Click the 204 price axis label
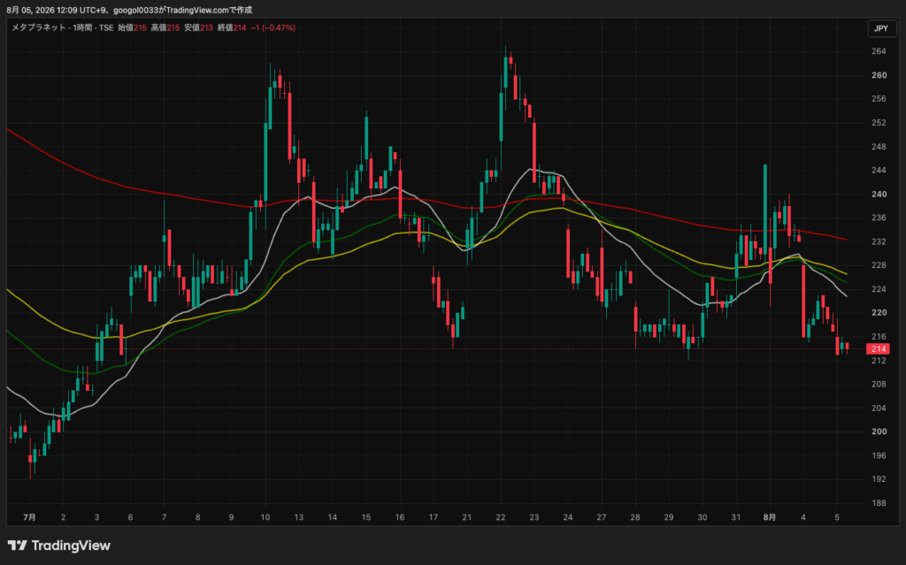This screenshot has height=565, width=906. pyautogui.click(x=879, y=408)
